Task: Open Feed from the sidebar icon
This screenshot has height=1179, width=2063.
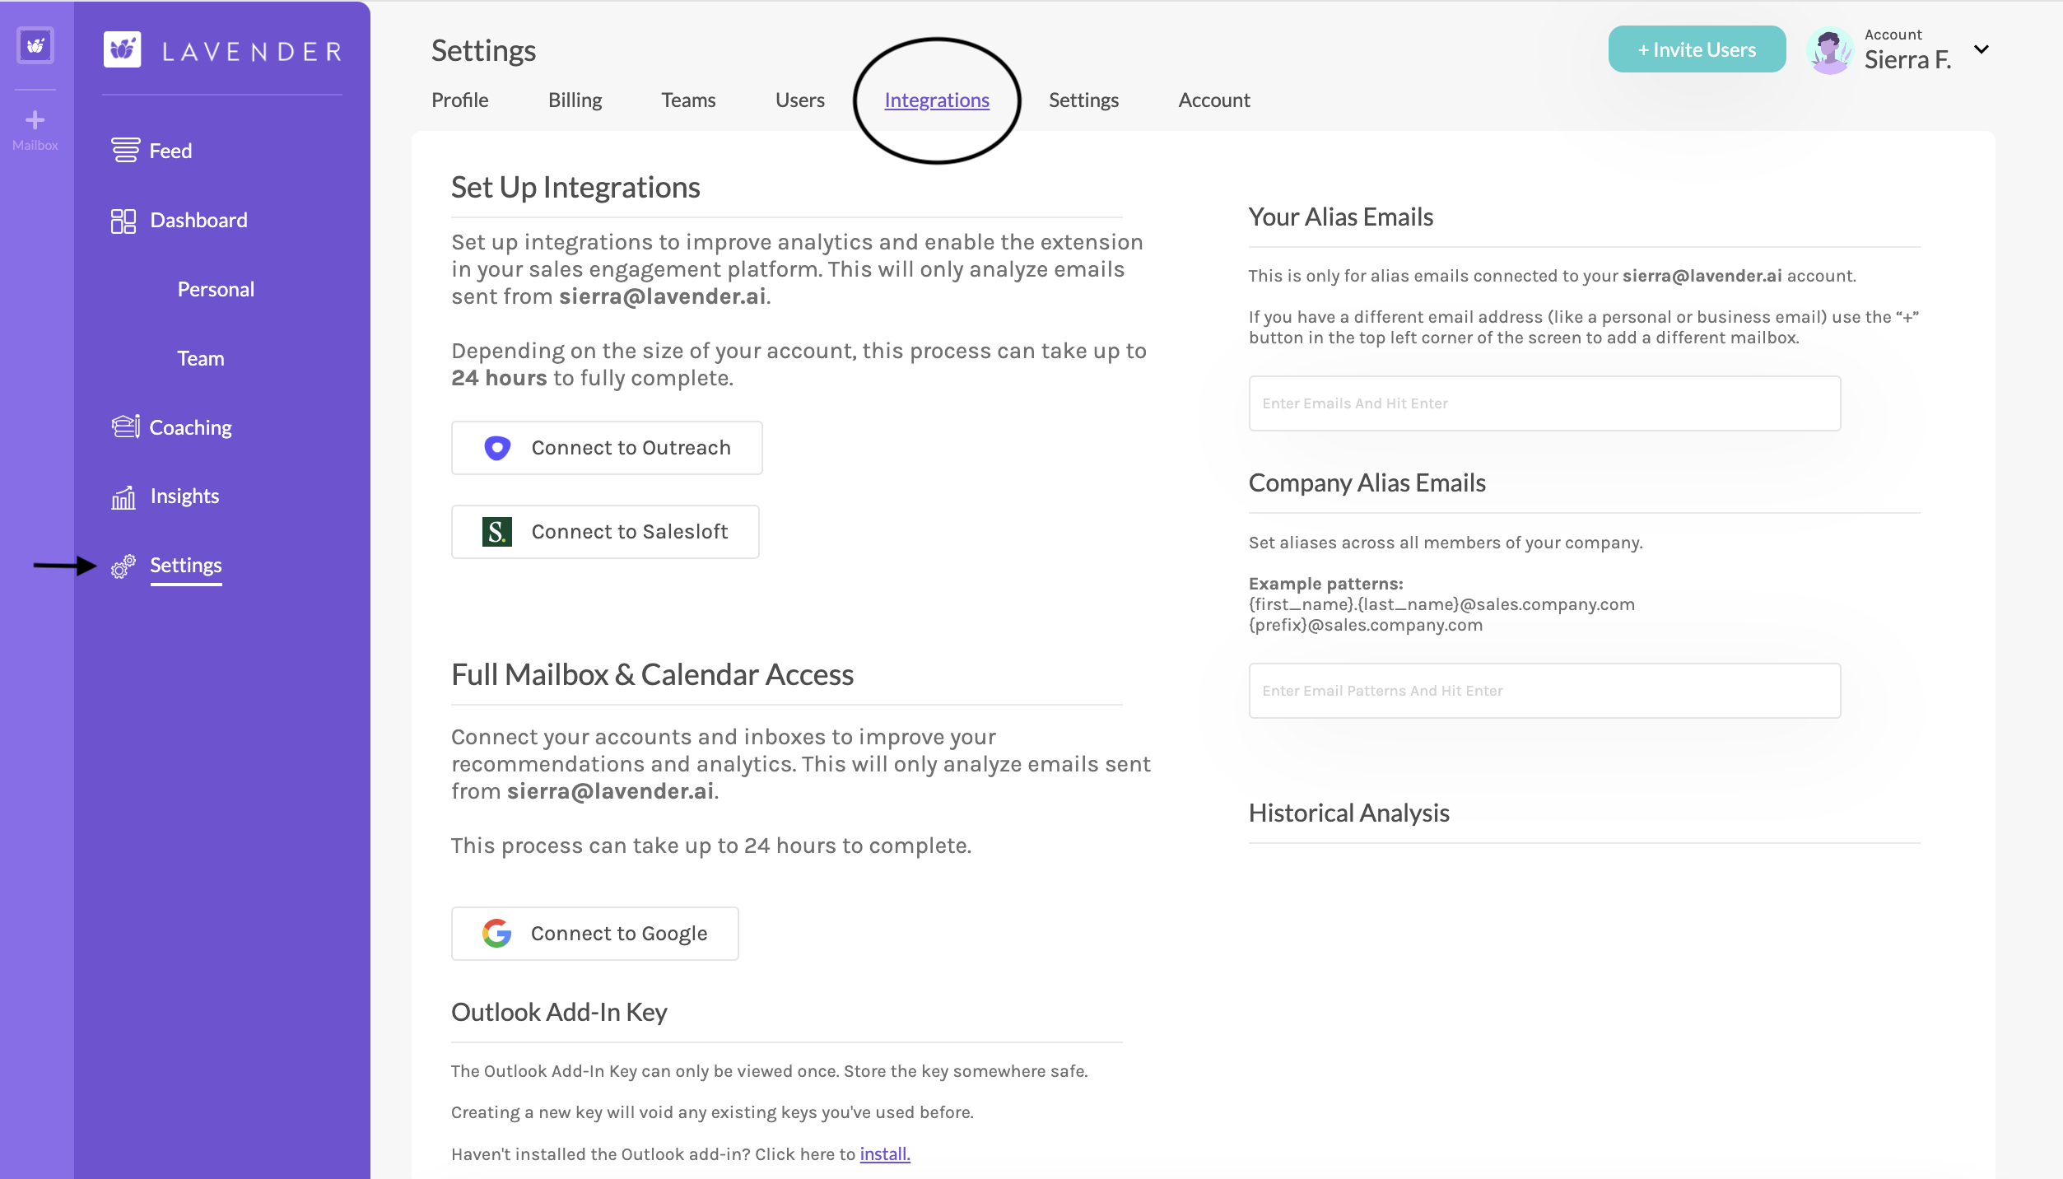Action: (125, 150)
